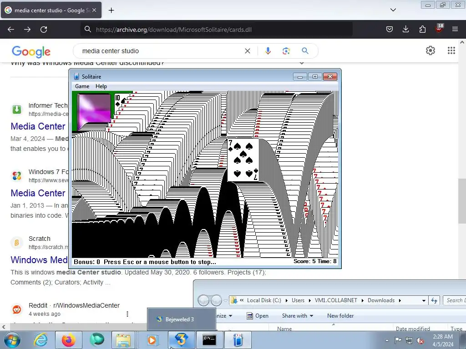Image resolution: width=466 pixels, height=349 pixels.
Task: Open the Windows Start menu
Action: click(12, 340)
